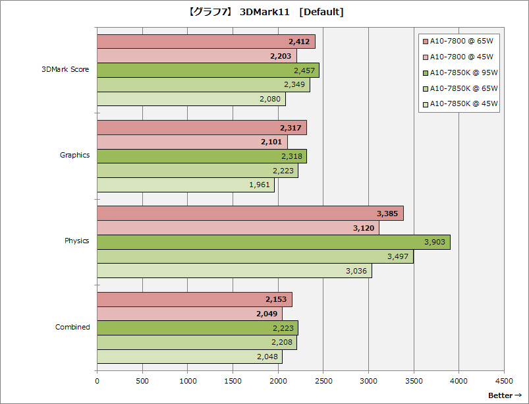Click the 4500 x-axis tick label
Screen dimensions: 529x404
pos(504,380)
